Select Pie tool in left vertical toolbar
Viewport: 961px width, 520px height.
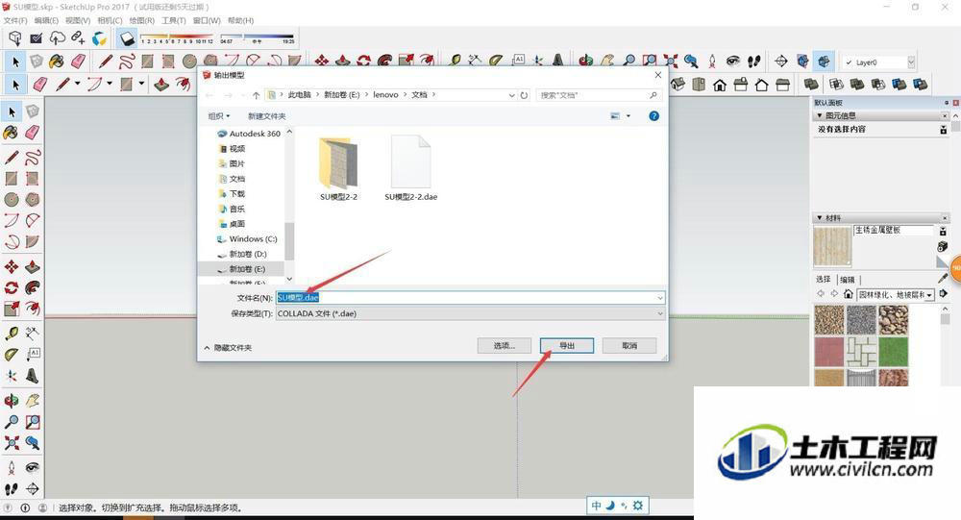[33, 241]
